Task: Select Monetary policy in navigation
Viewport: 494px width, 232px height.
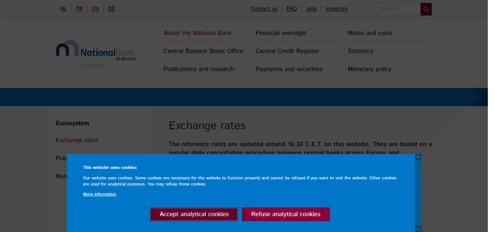Action: click(370, 69)
